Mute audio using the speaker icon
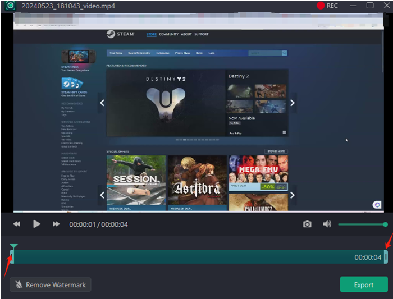 327,224
